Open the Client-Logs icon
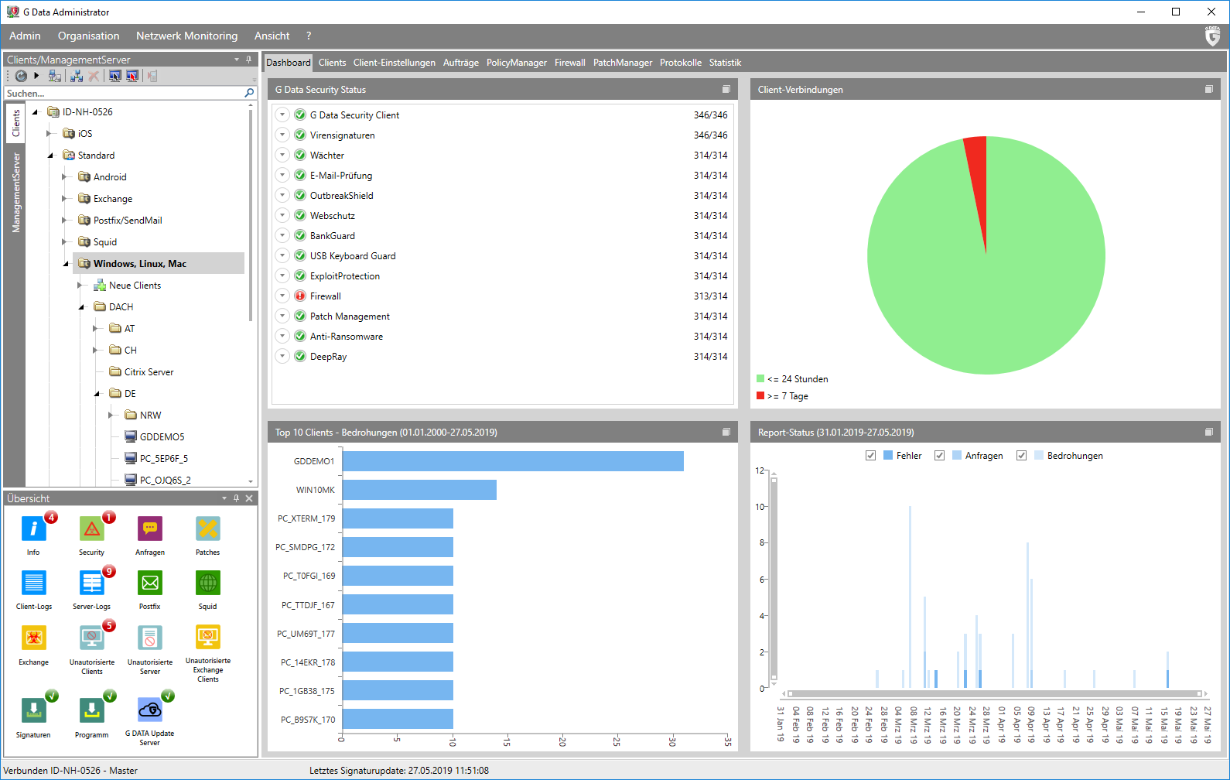 [33, 583]
